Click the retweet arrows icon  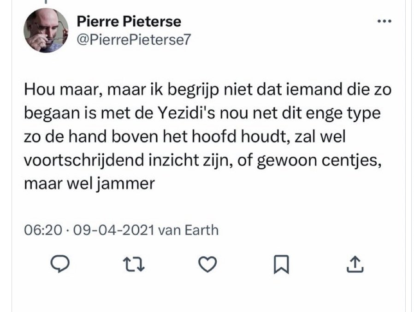(134, 264)
